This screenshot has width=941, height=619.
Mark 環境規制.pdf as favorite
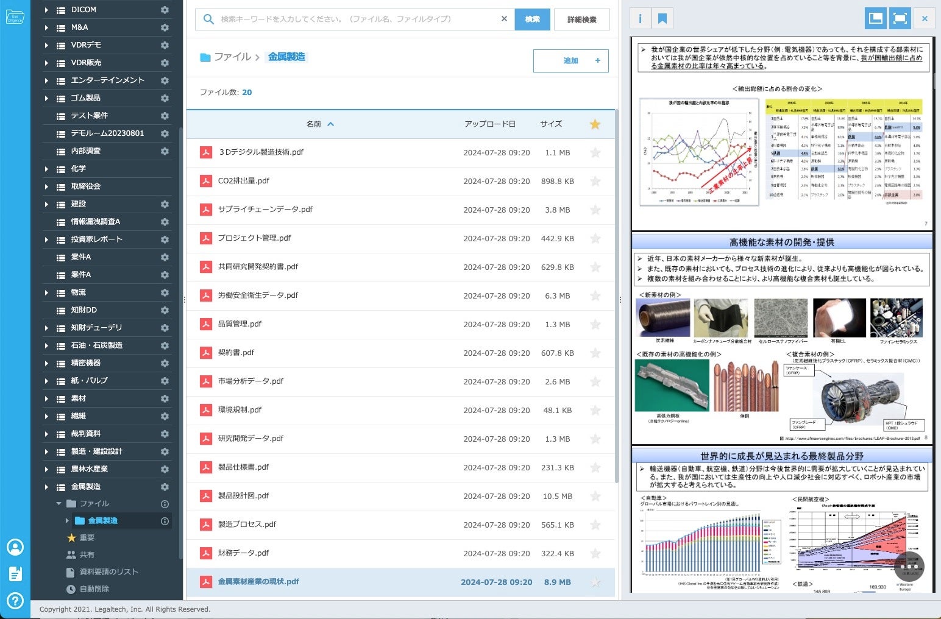coord(595,411)
